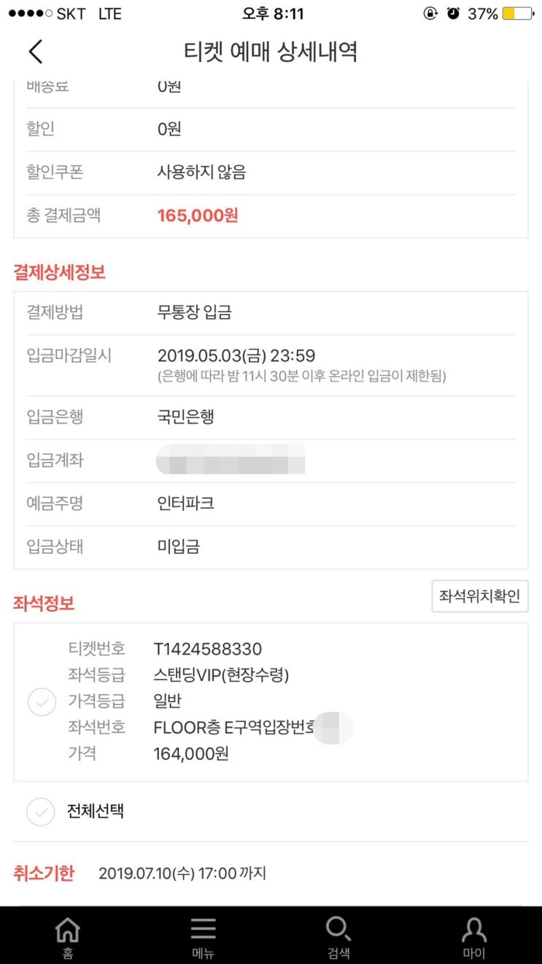Tap the 전체선택 label
Image resolution: width=542 pixels, height=964 pixels.
95,811
